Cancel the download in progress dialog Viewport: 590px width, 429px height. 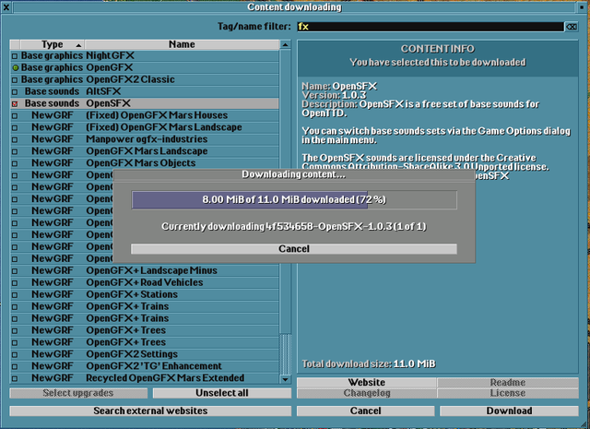[x=294, y=248]
